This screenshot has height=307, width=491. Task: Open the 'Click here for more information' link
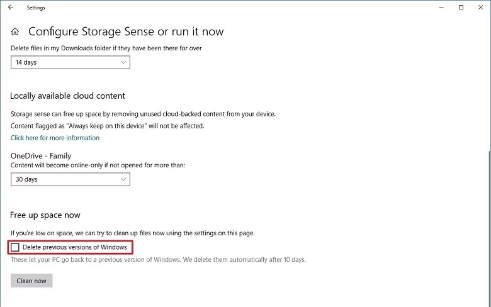[55, 138]
